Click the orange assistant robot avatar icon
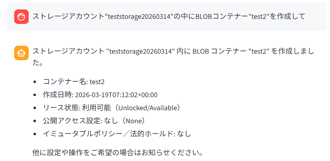The image size is (330, 161). (21, 53)
